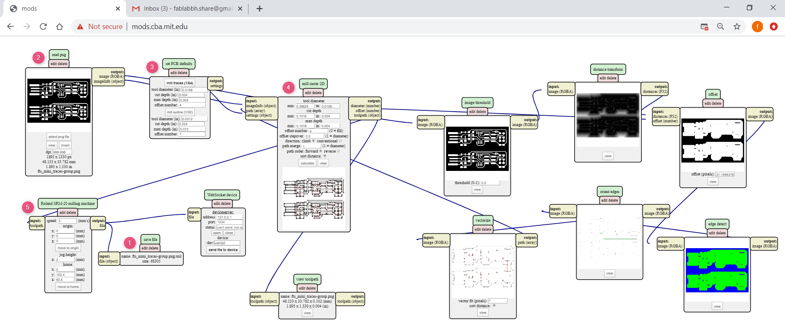Toggle sort distance in vectorize module

coord(494,306)
